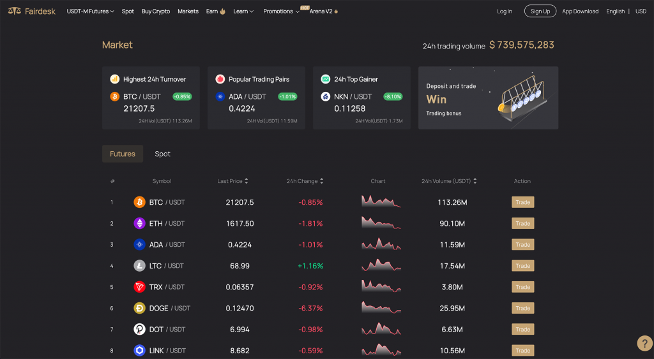Click Trade button for DOT / USDT
The height and width of the screenshot is (359, 654).
[x=522, y=330]
